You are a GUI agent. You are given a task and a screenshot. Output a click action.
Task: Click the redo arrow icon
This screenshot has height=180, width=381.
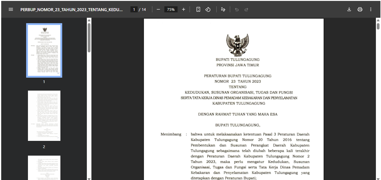[246, 9]
